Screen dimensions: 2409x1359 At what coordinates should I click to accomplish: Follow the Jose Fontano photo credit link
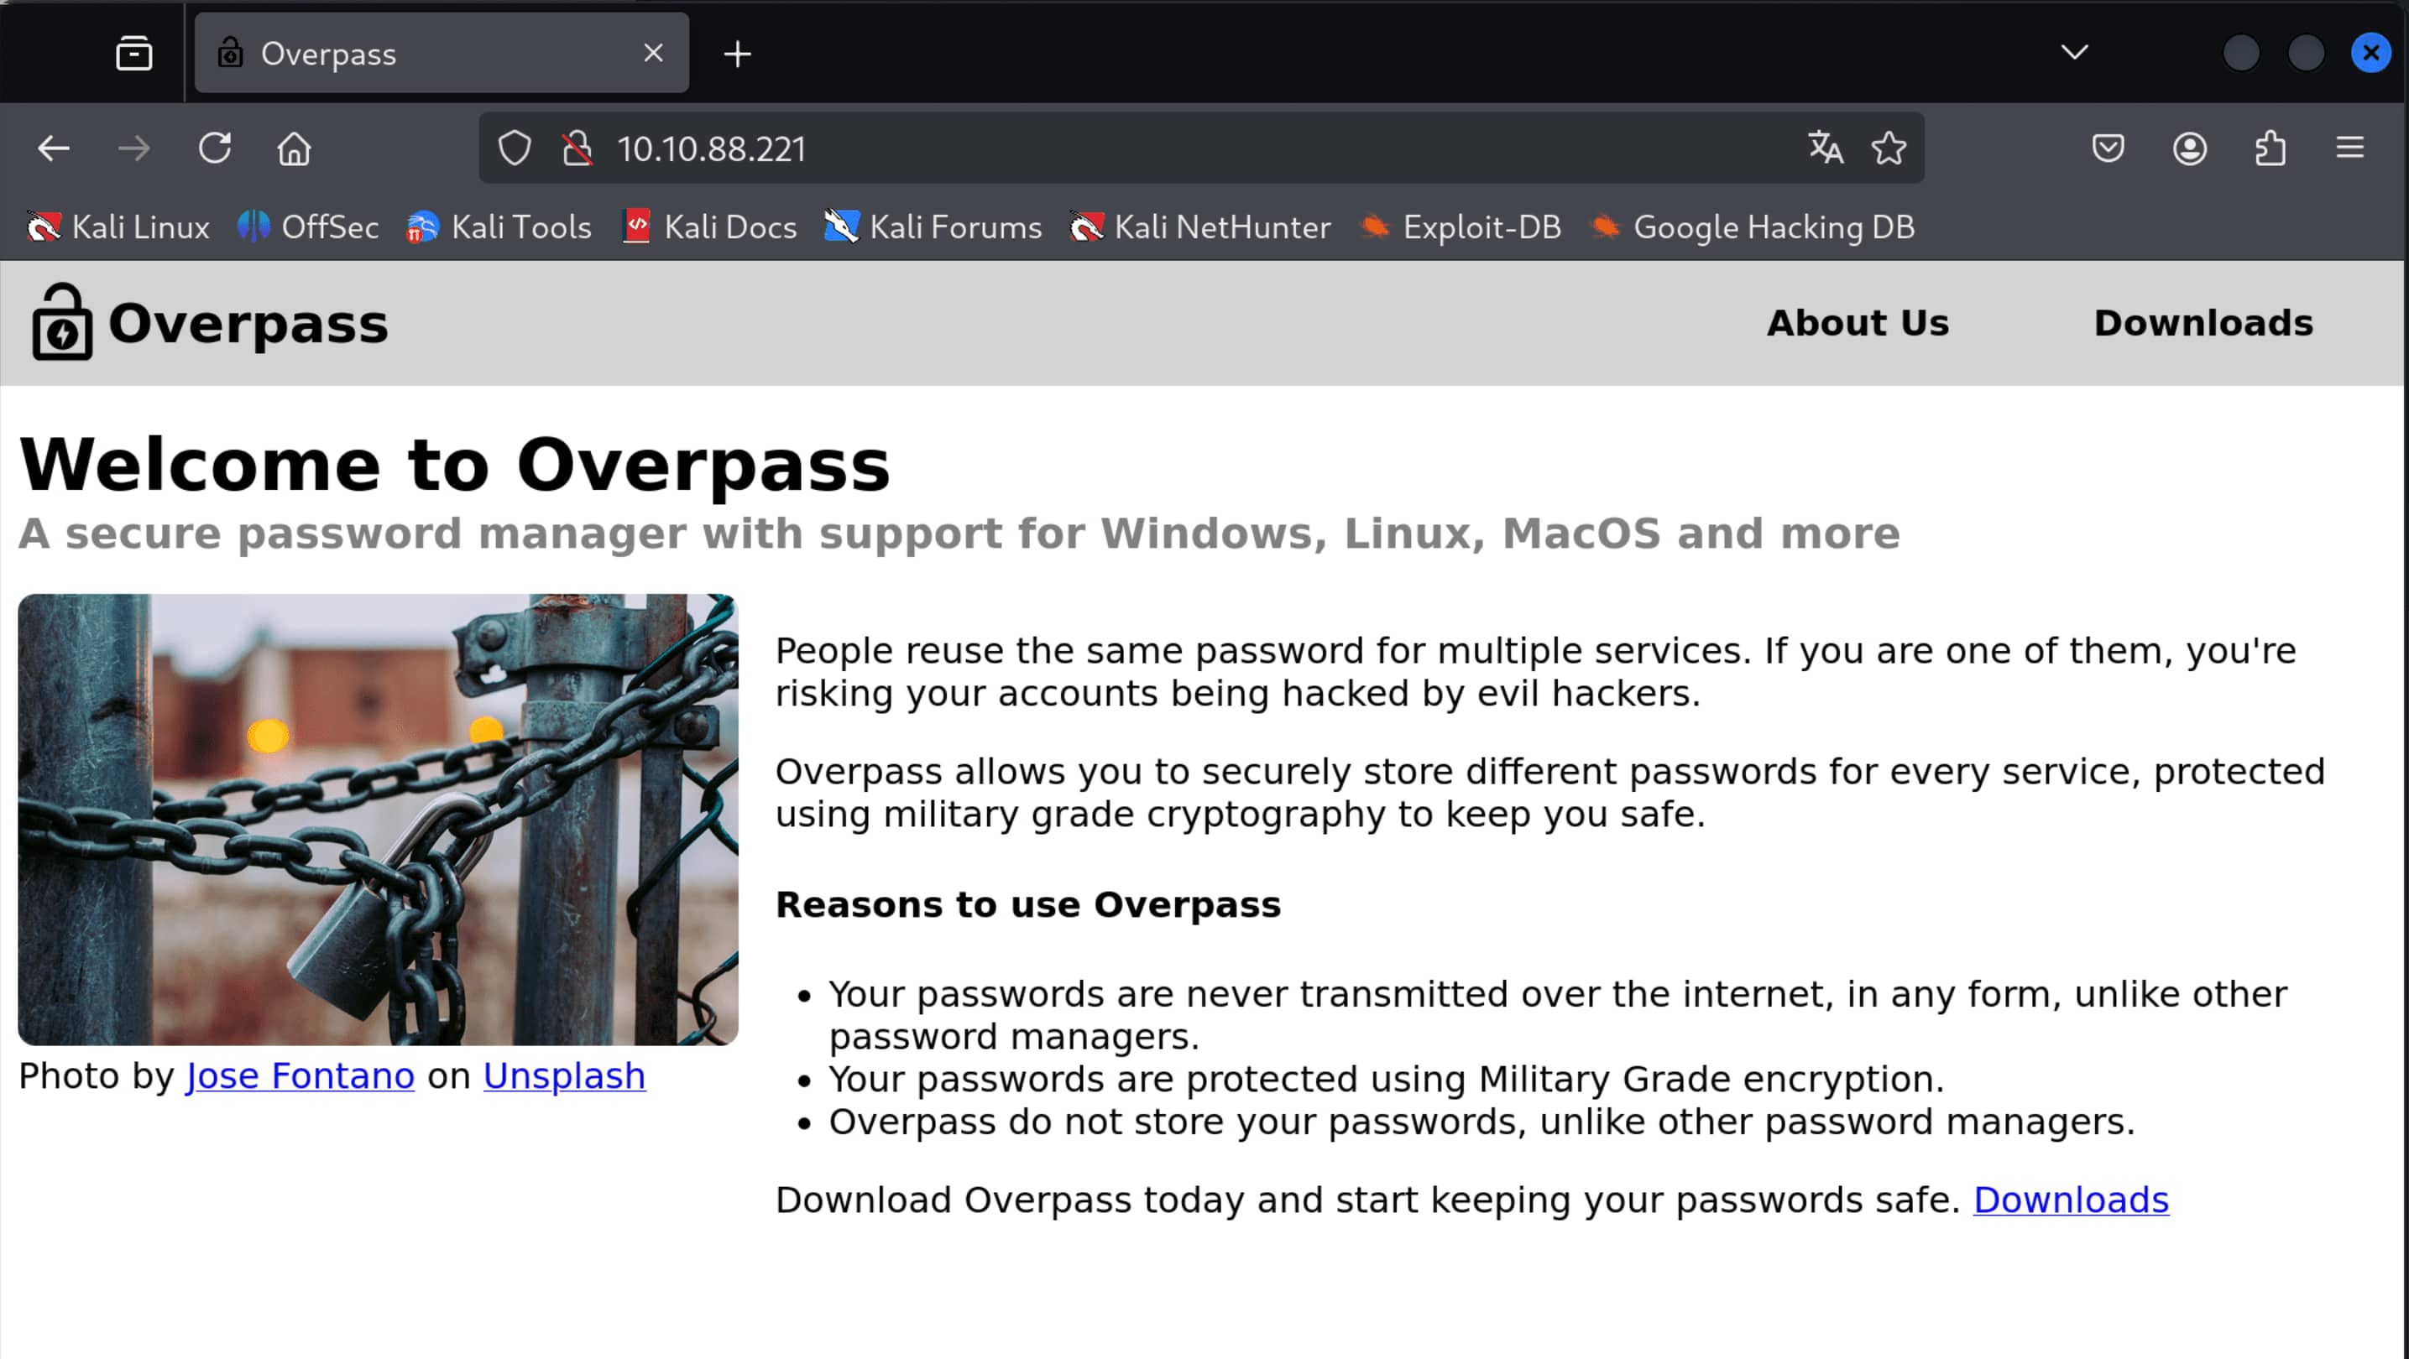(300, 1075)
